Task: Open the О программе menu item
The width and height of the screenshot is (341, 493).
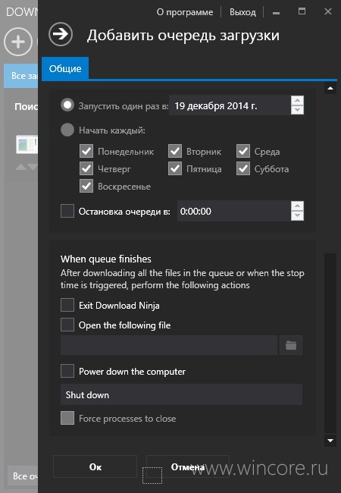Action: coord(185,12)
